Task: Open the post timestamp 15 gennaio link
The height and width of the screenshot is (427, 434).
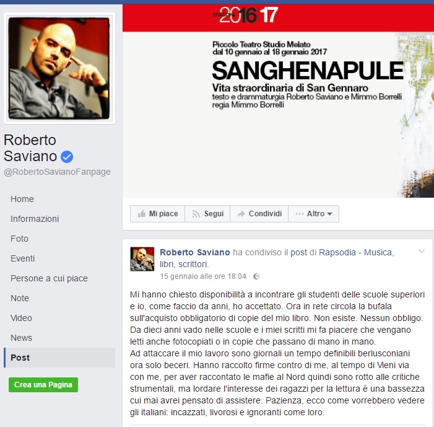Action: point(203,276)
